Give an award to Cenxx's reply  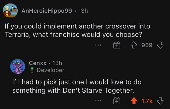click(117, 101)
